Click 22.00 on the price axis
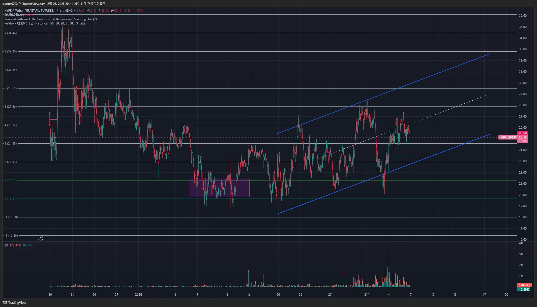Screen dimensions: 537x307 pos(523,173)
